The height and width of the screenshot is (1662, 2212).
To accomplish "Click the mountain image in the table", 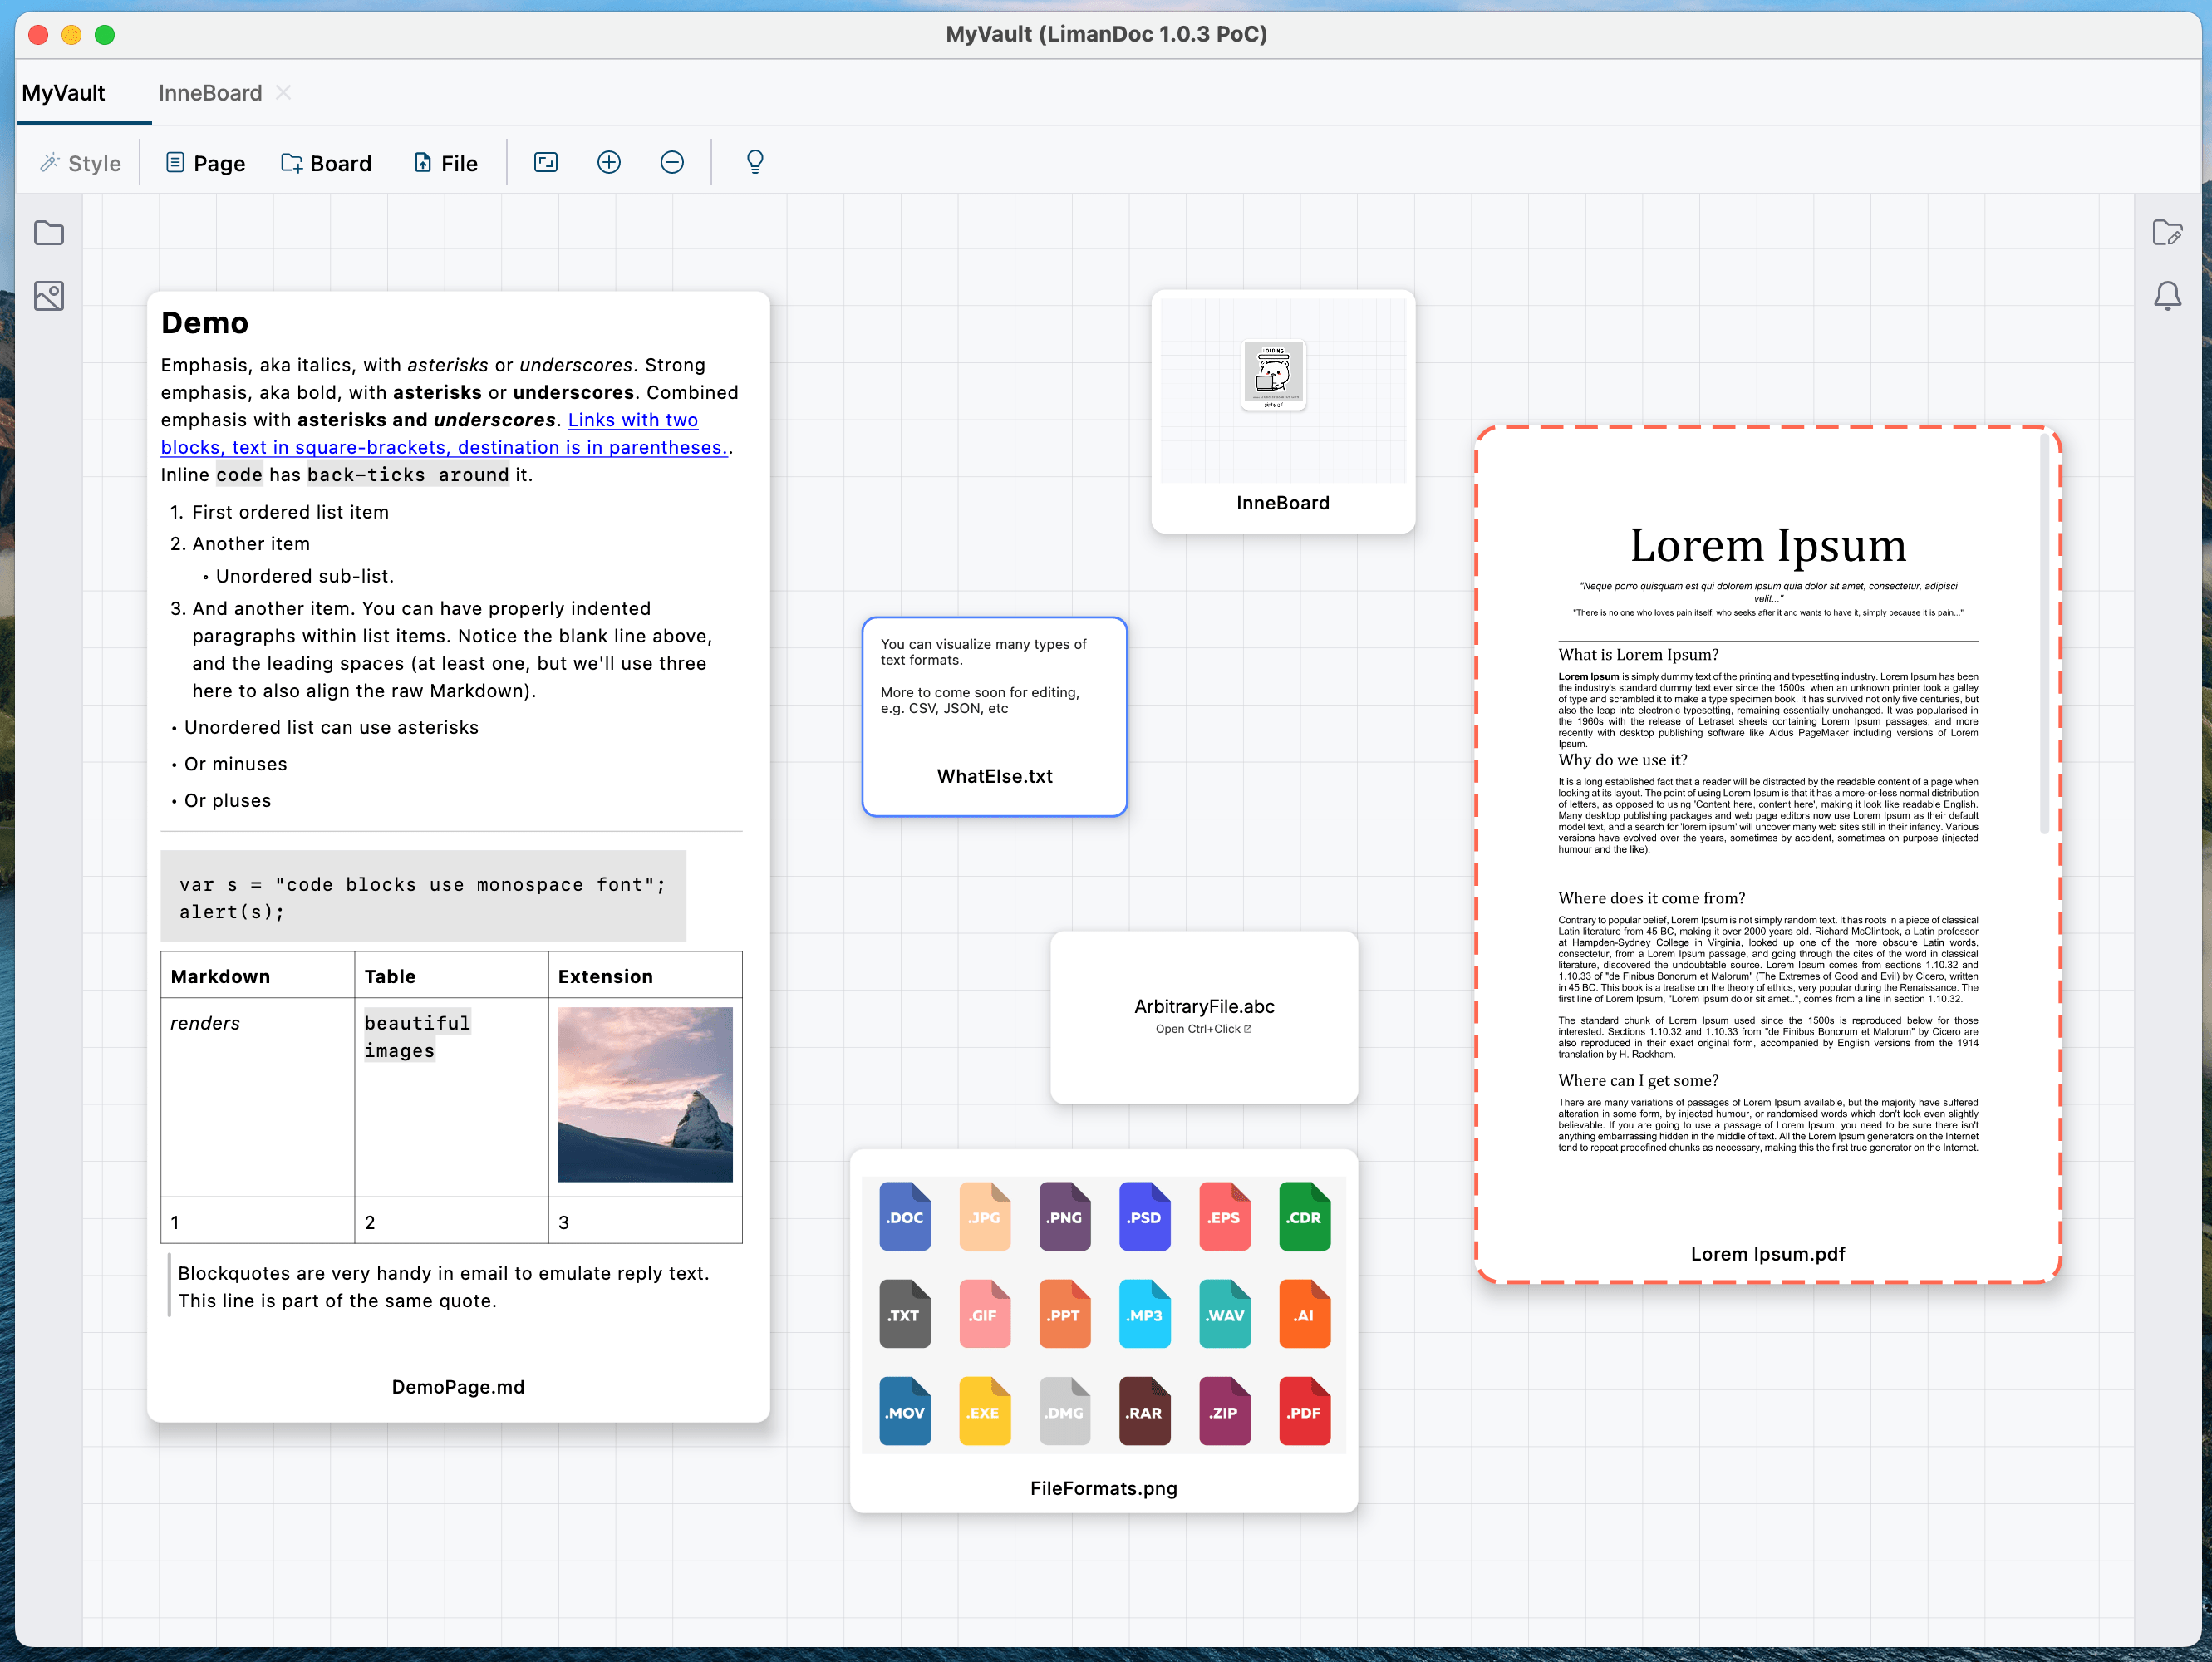I will click(645, 1095).
